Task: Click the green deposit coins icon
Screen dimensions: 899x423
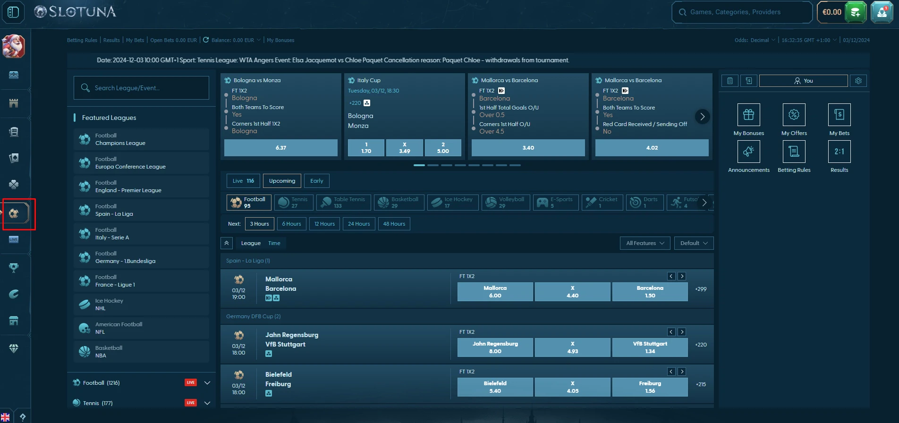Action: click(x=856, y=12)
